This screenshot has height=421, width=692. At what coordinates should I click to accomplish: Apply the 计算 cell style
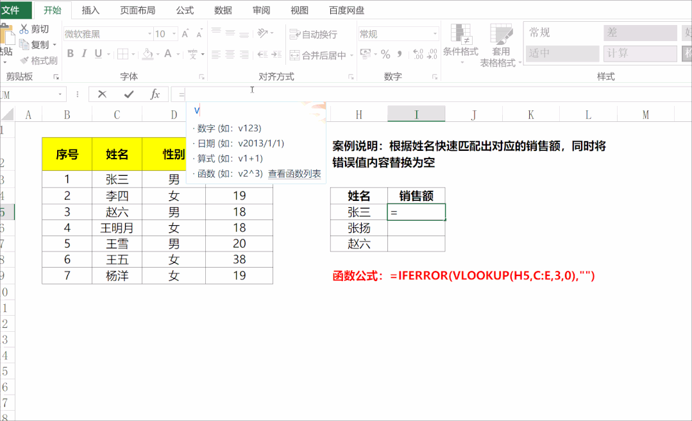[x=640, y=53]
